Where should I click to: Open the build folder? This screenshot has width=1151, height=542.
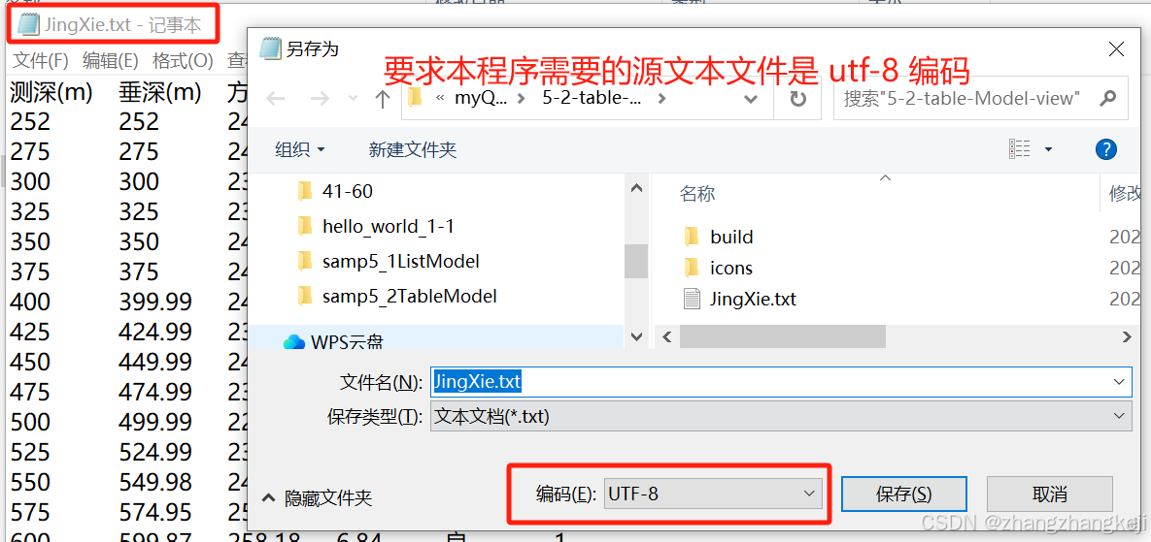(x=731, y=237)
